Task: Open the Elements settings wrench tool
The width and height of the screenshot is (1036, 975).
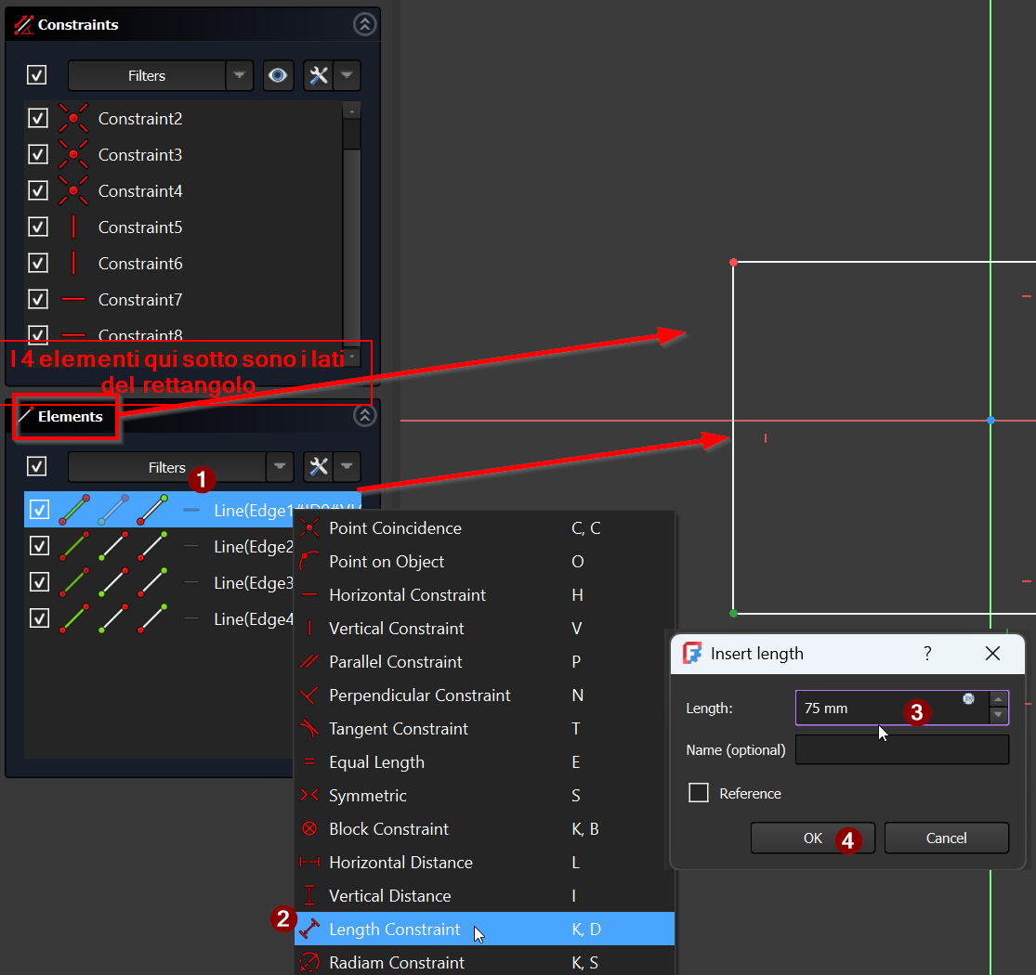Action: [319, 467]
